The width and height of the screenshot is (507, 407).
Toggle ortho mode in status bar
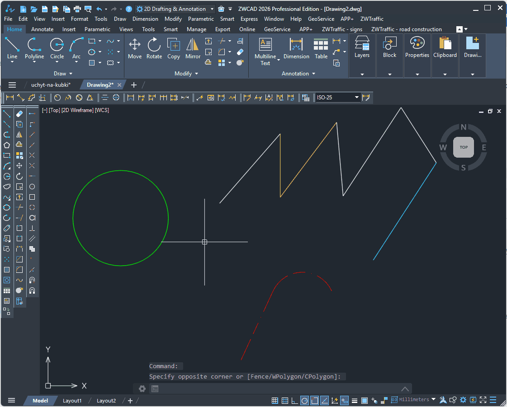tap(295, 400)
